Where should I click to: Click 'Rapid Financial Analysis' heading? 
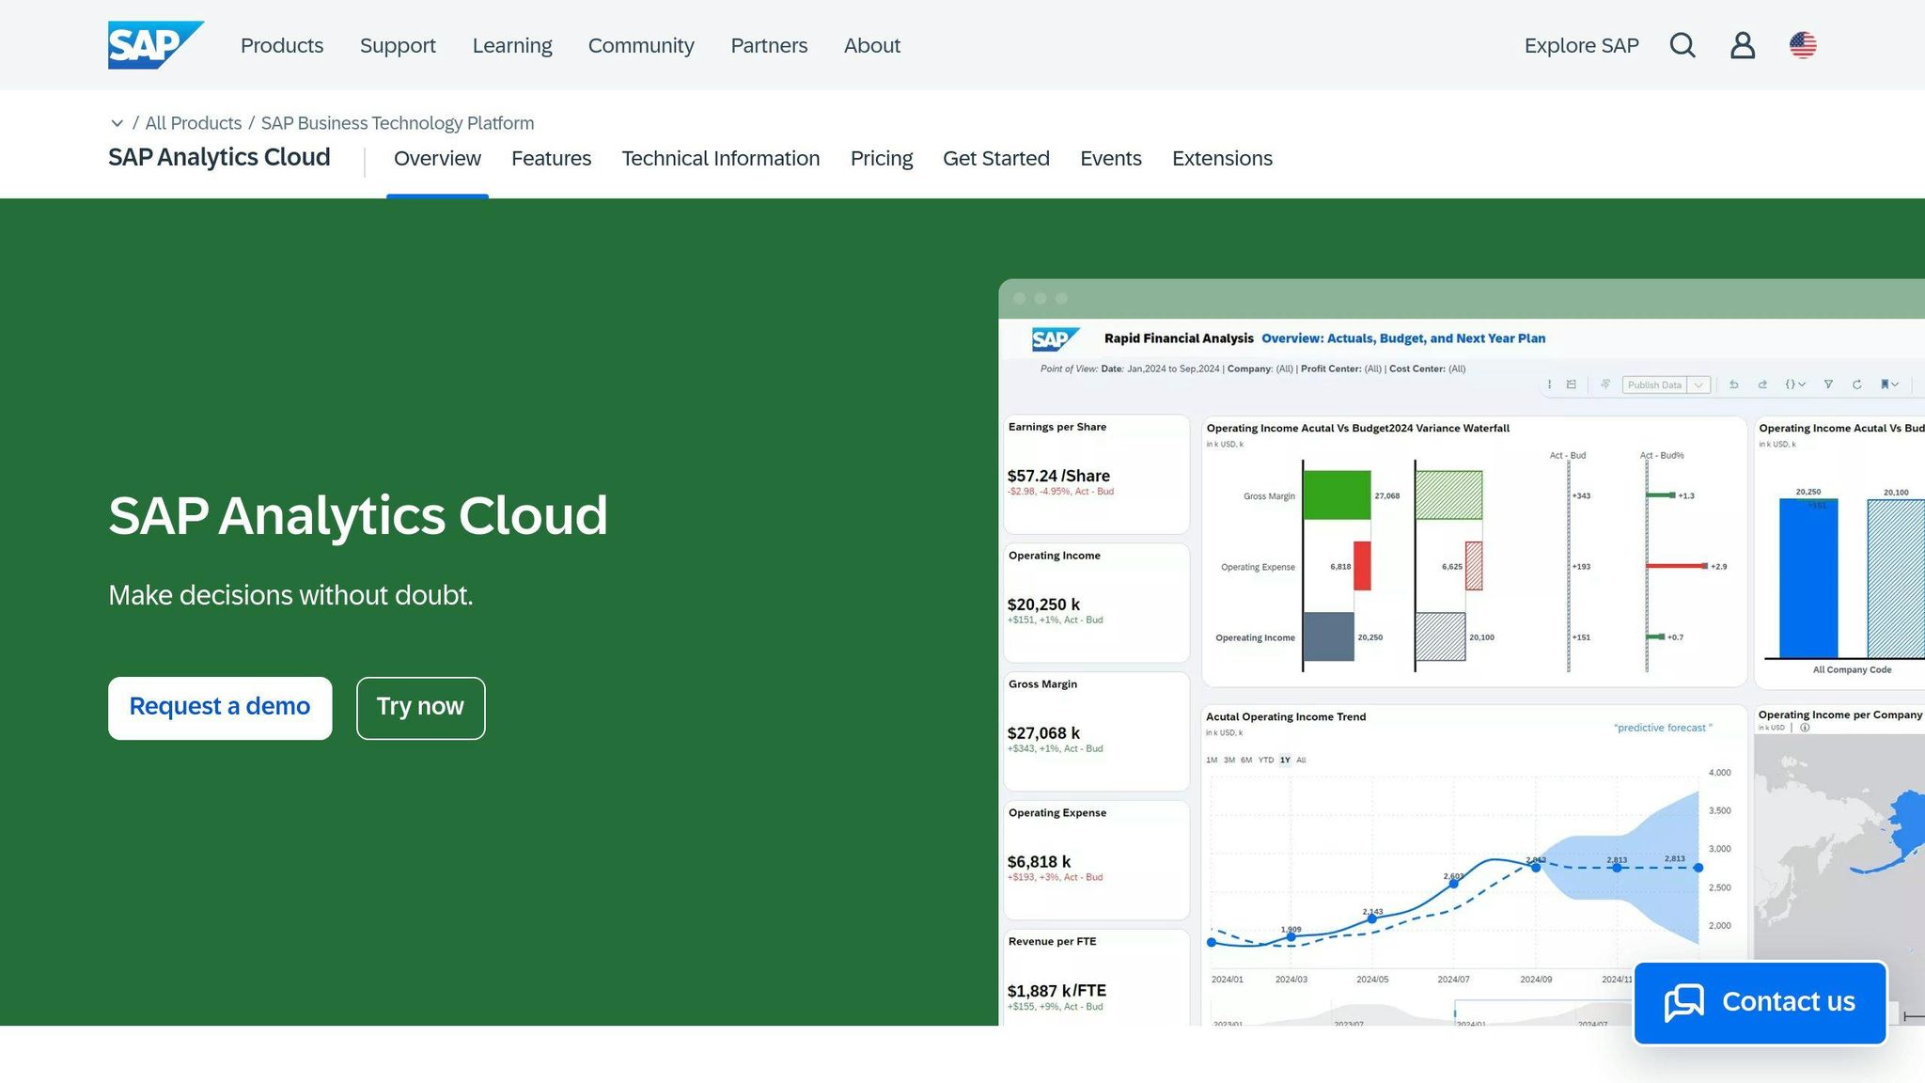(1179, 338)
